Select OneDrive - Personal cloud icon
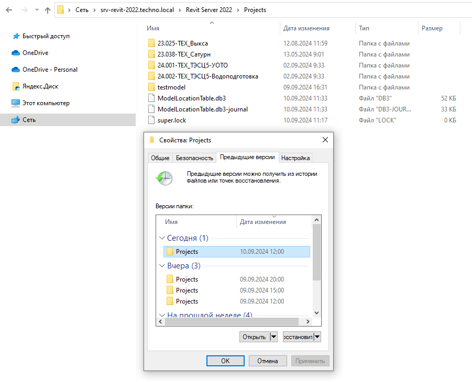 [x=16, y=70]
